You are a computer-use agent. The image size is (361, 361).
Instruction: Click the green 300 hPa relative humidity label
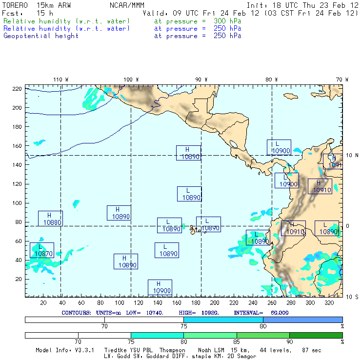click(x=67, y=21)
